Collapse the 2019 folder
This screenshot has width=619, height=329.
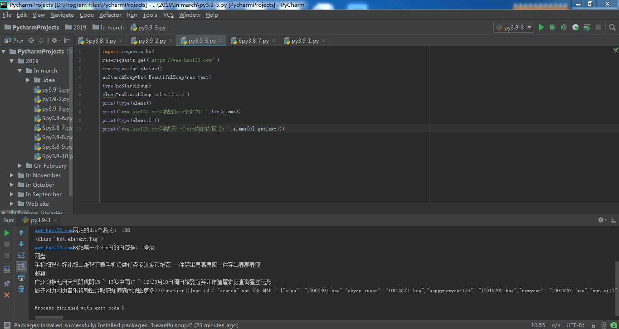(x=12, y=61)
